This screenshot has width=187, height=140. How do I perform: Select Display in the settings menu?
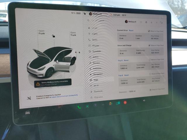tap(95, 45)
